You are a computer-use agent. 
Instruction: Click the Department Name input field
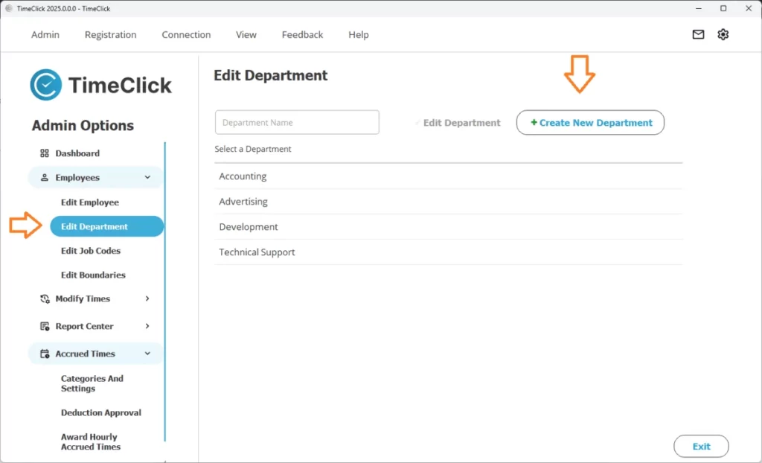[x=297, y=123]
